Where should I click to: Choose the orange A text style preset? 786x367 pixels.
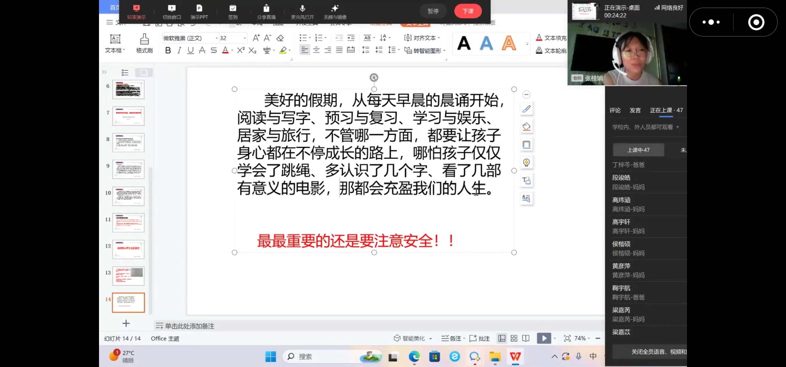point(509,43)
